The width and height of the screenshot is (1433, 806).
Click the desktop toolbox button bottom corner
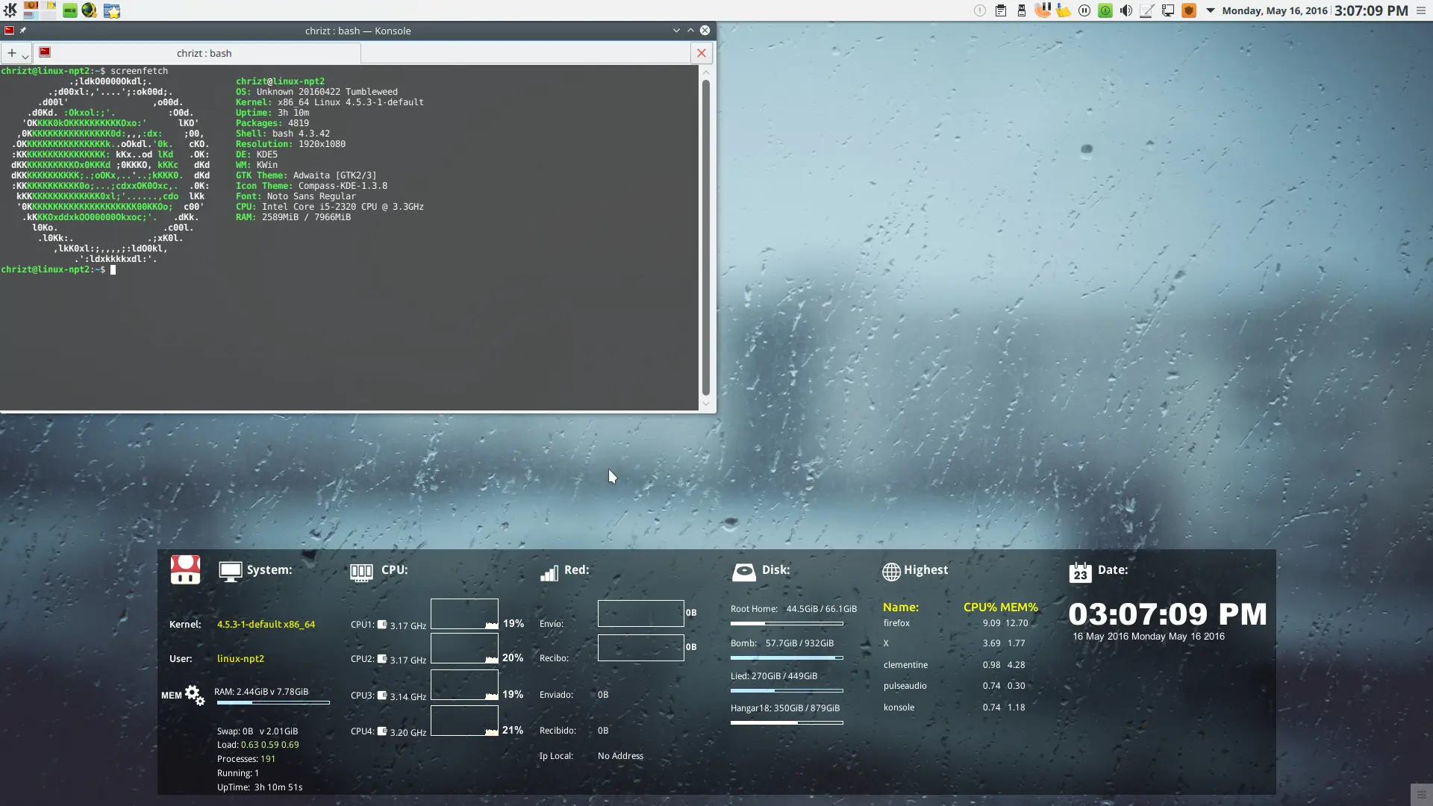pos(1421,794)
